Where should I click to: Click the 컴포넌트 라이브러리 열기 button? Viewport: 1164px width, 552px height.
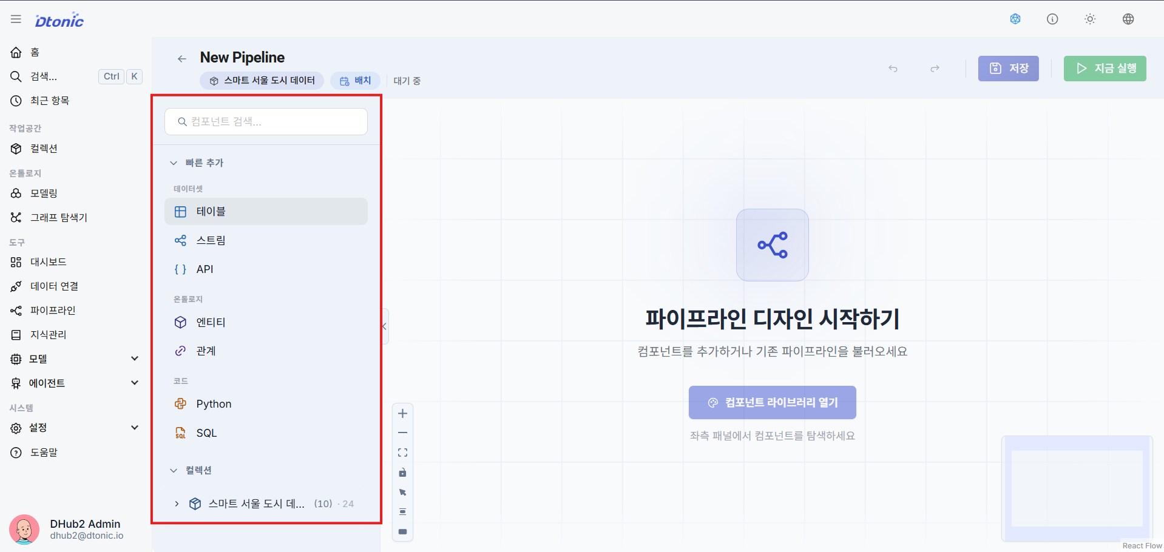(x=772, y=403)
